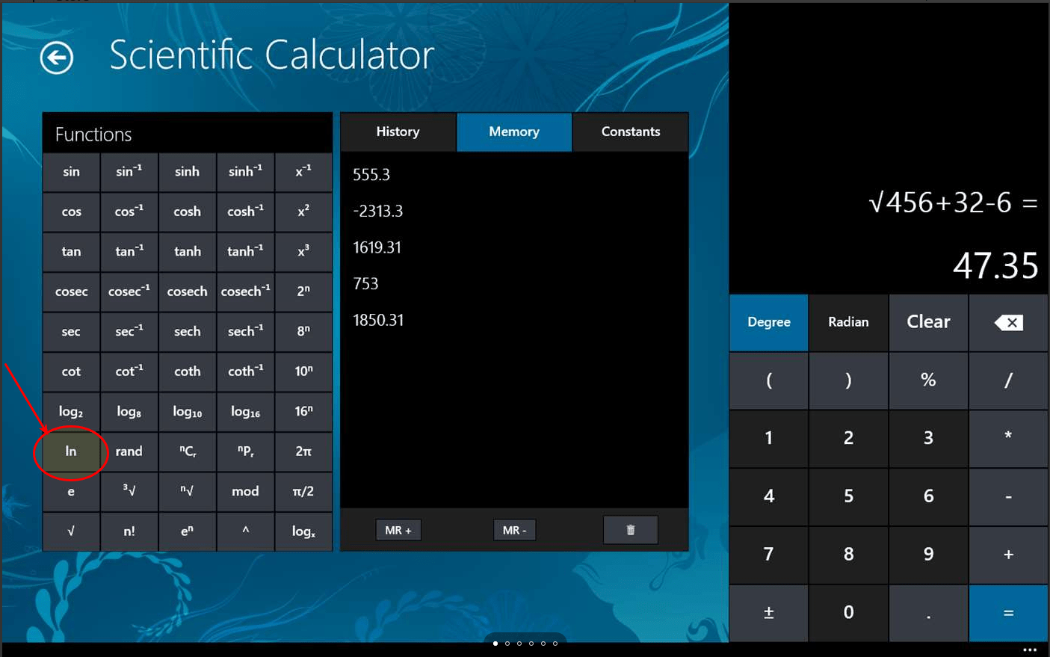
Task: Choose the factorial n! function
Action: click(129, 531)
